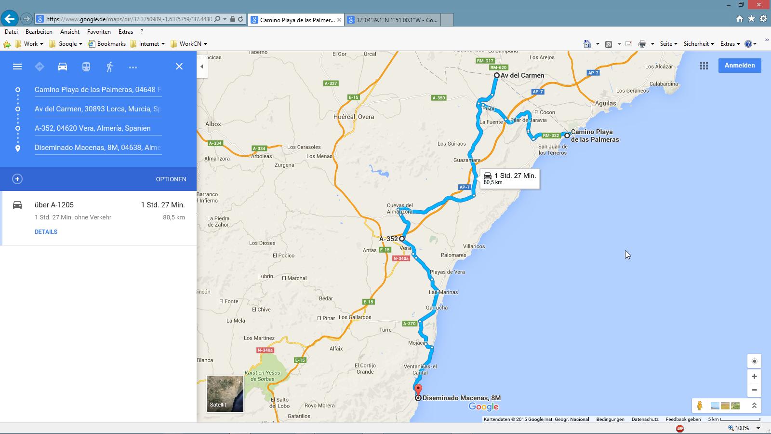The image size is (771, 434).
Task: Open the ? help menu
Action: click(142, 32)
